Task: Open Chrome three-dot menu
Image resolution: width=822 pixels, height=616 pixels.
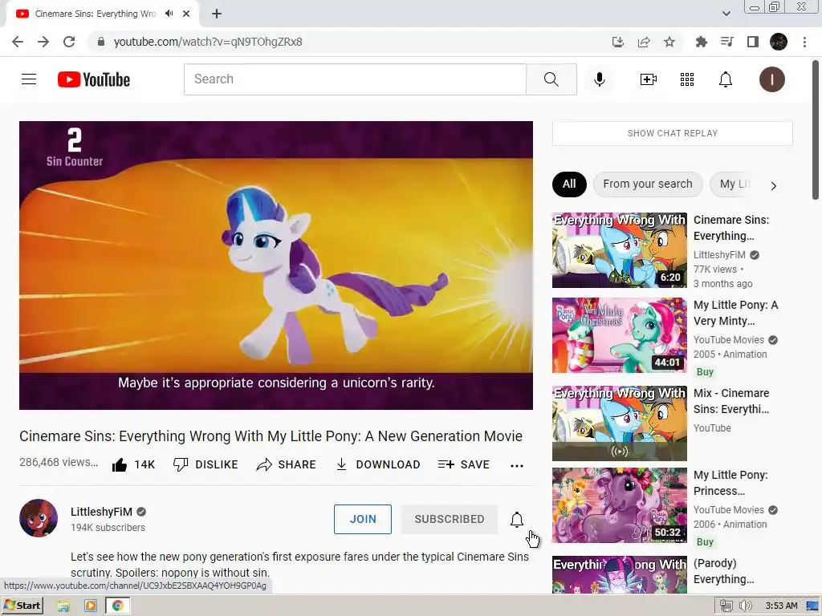Action: [x=804, y=42]
